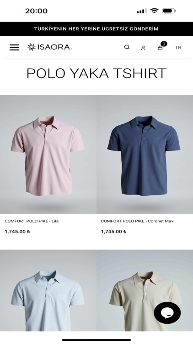Tap the battery indicator icon
The width and height of the screenshot is (193, 344).
point(169,11)
